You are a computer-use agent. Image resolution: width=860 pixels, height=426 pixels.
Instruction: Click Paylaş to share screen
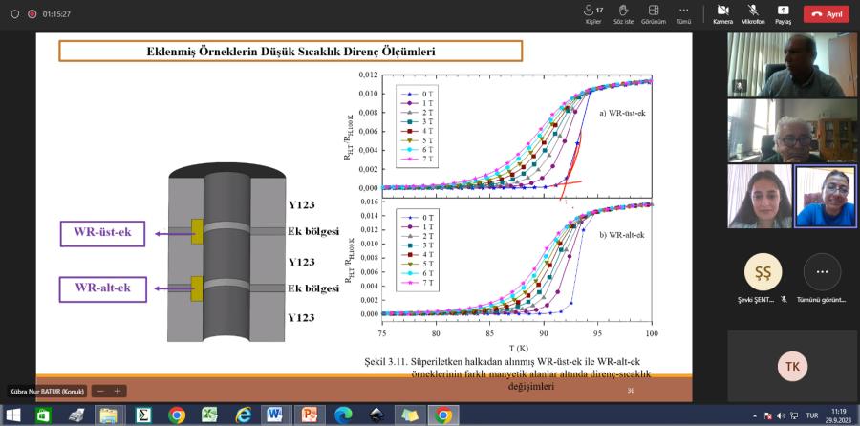coord(783,13)
